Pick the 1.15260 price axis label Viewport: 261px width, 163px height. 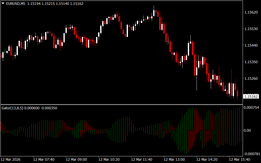tap(251, 78)
